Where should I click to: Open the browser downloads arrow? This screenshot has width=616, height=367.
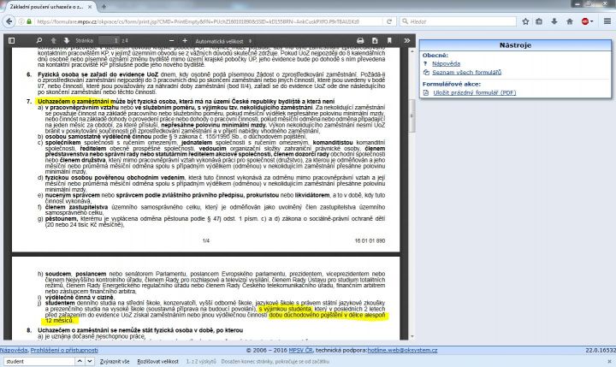click(x=554, y=21)
